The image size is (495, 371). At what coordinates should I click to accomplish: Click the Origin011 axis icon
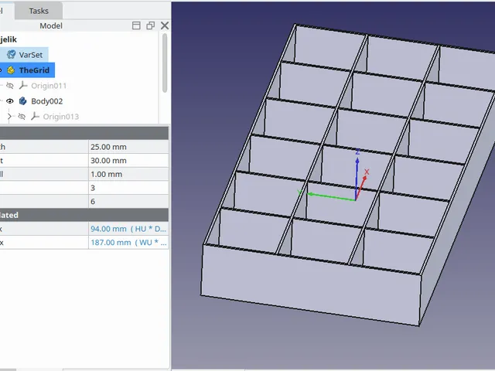[x=22, y=85]
